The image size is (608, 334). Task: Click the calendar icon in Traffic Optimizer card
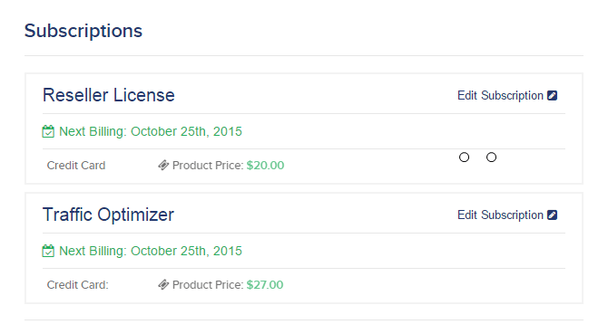(x=48, y=251)
